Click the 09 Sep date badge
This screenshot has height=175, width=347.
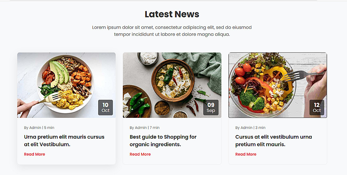[x=211, y=108]
